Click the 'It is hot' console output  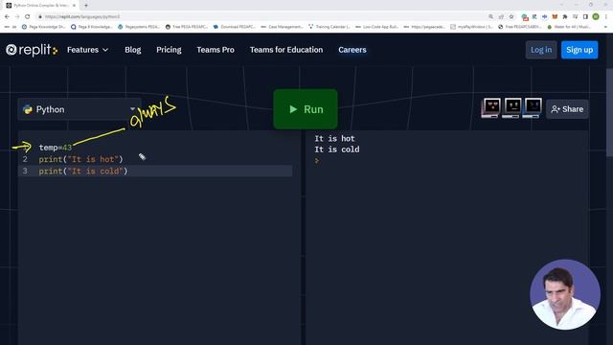coord(334,138)
